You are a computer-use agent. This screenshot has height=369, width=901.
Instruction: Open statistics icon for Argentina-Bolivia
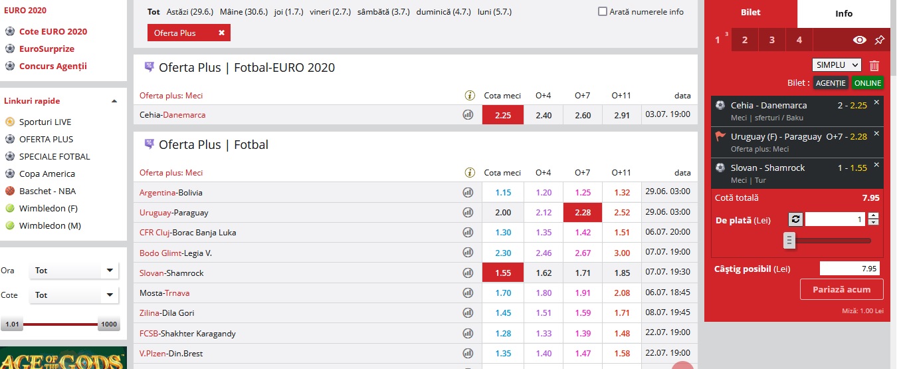tap(468, 192)
